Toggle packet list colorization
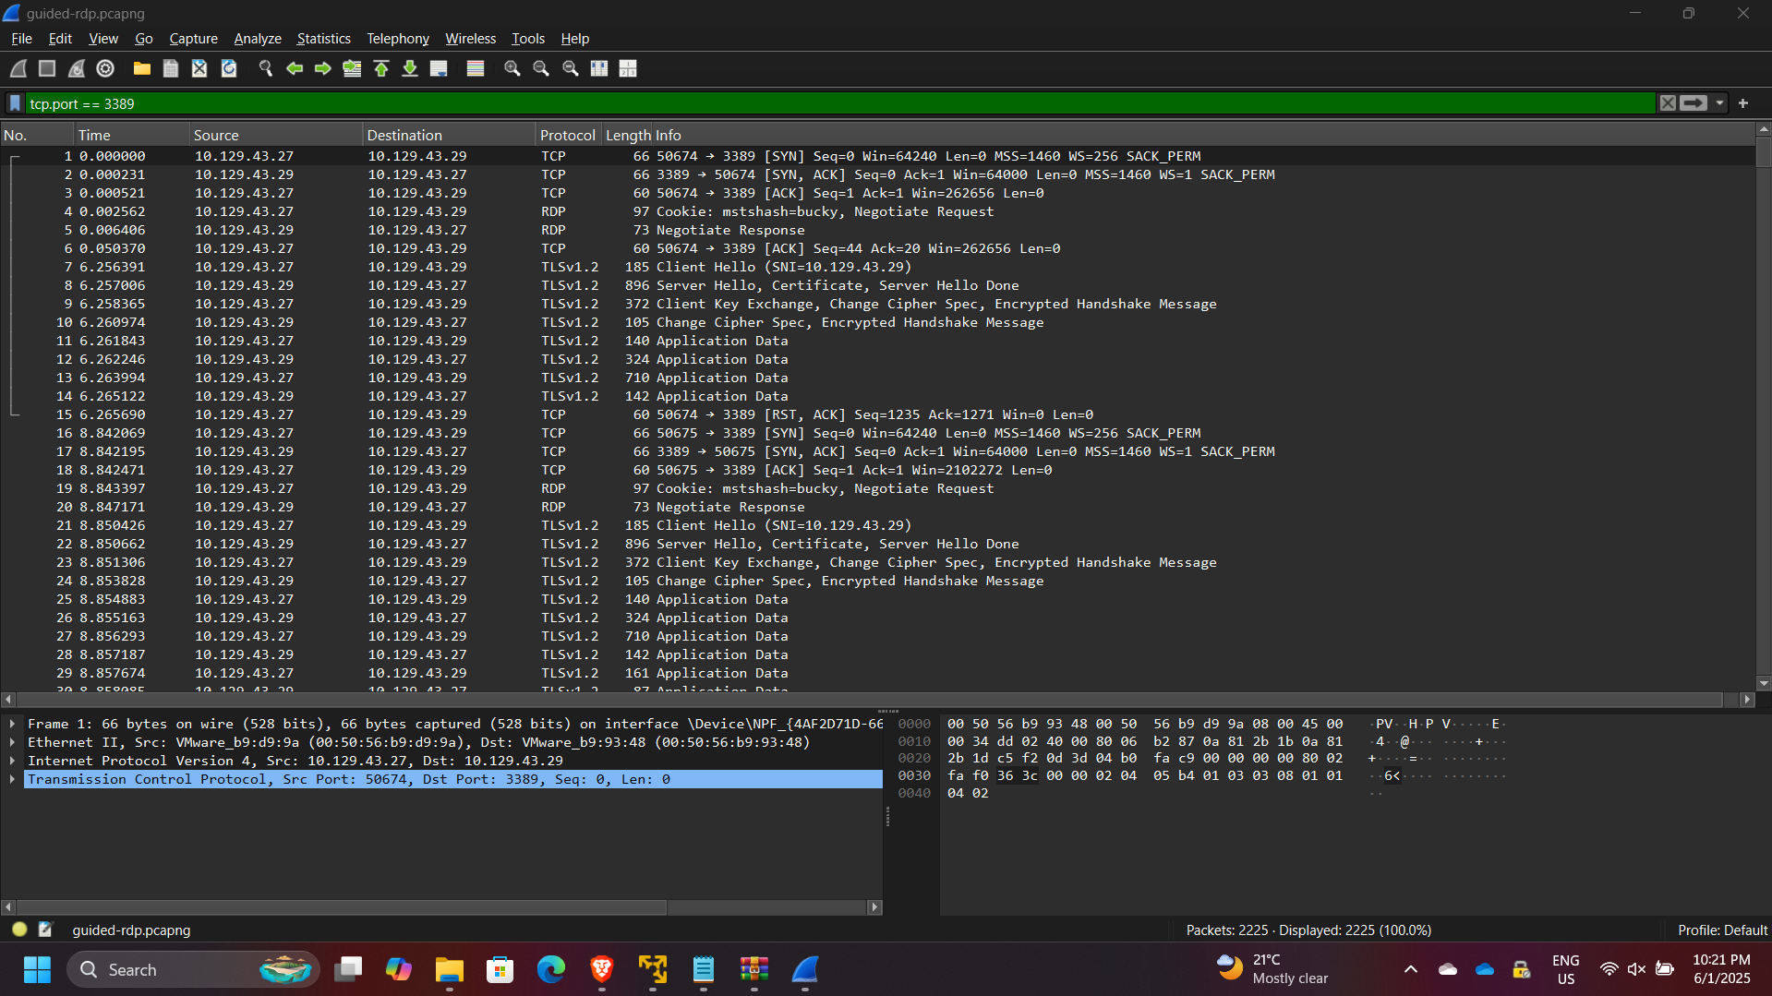This screenshot has width=1772, height=996. coord(476,68)
